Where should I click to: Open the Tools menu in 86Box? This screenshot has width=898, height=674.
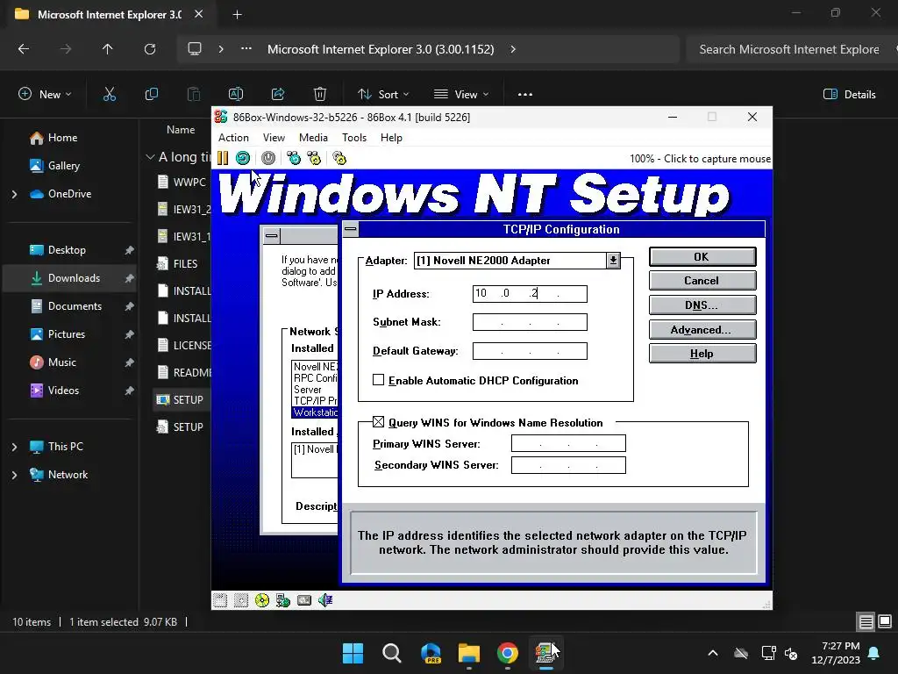click(x=354, y=138)
